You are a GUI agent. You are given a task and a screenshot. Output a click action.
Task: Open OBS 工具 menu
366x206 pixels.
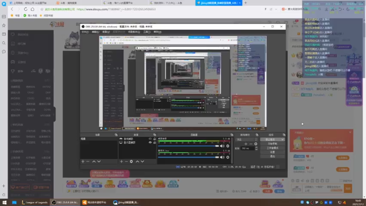146,32
